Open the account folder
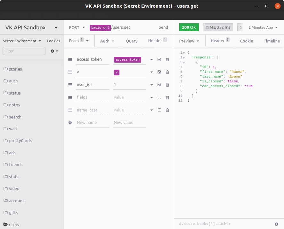The height and width of the screenshot is (229, 284). point(13,201)
